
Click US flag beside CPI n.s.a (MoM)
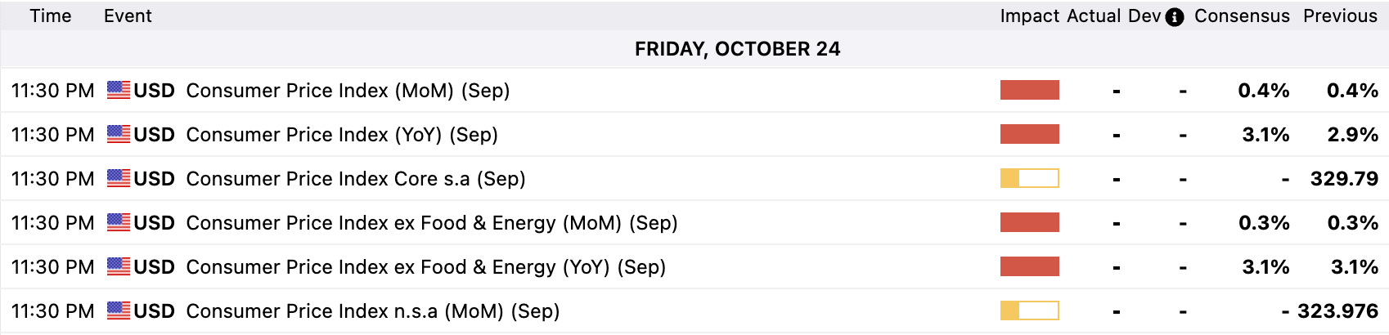pyautogui.click(x=119, y=310)
